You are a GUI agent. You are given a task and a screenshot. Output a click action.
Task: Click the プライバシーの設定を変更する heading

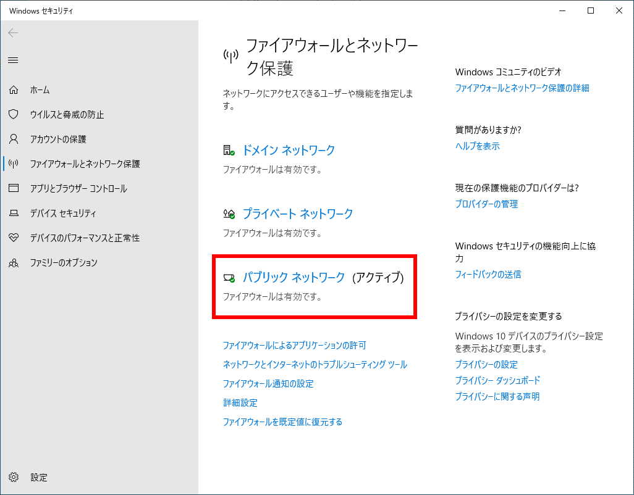tap(509, 316)
